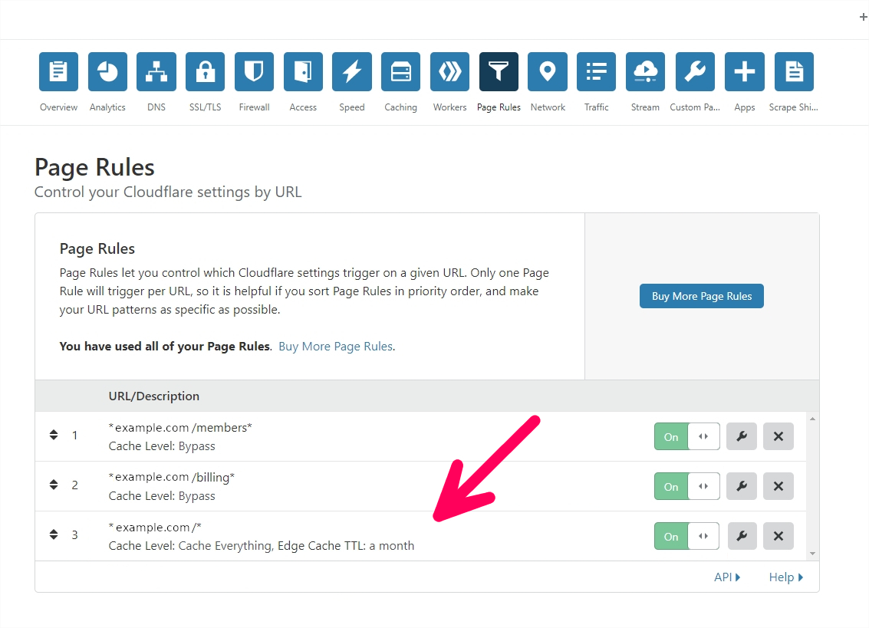
Task: Toggle the billing rule On switch
Action: click(x=686, y=486)
